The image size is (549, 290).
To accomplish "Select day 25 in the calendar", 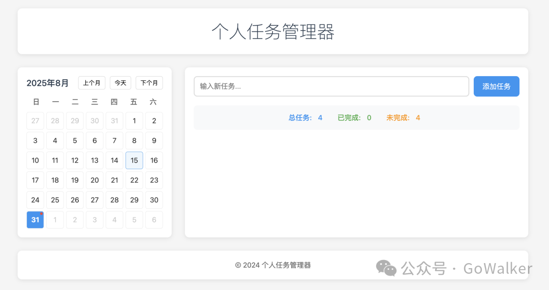I will pos(55,200).
